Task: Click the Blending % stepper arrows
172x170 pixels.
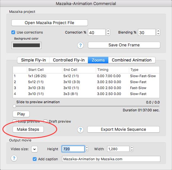Action: [x=158, y=32]
